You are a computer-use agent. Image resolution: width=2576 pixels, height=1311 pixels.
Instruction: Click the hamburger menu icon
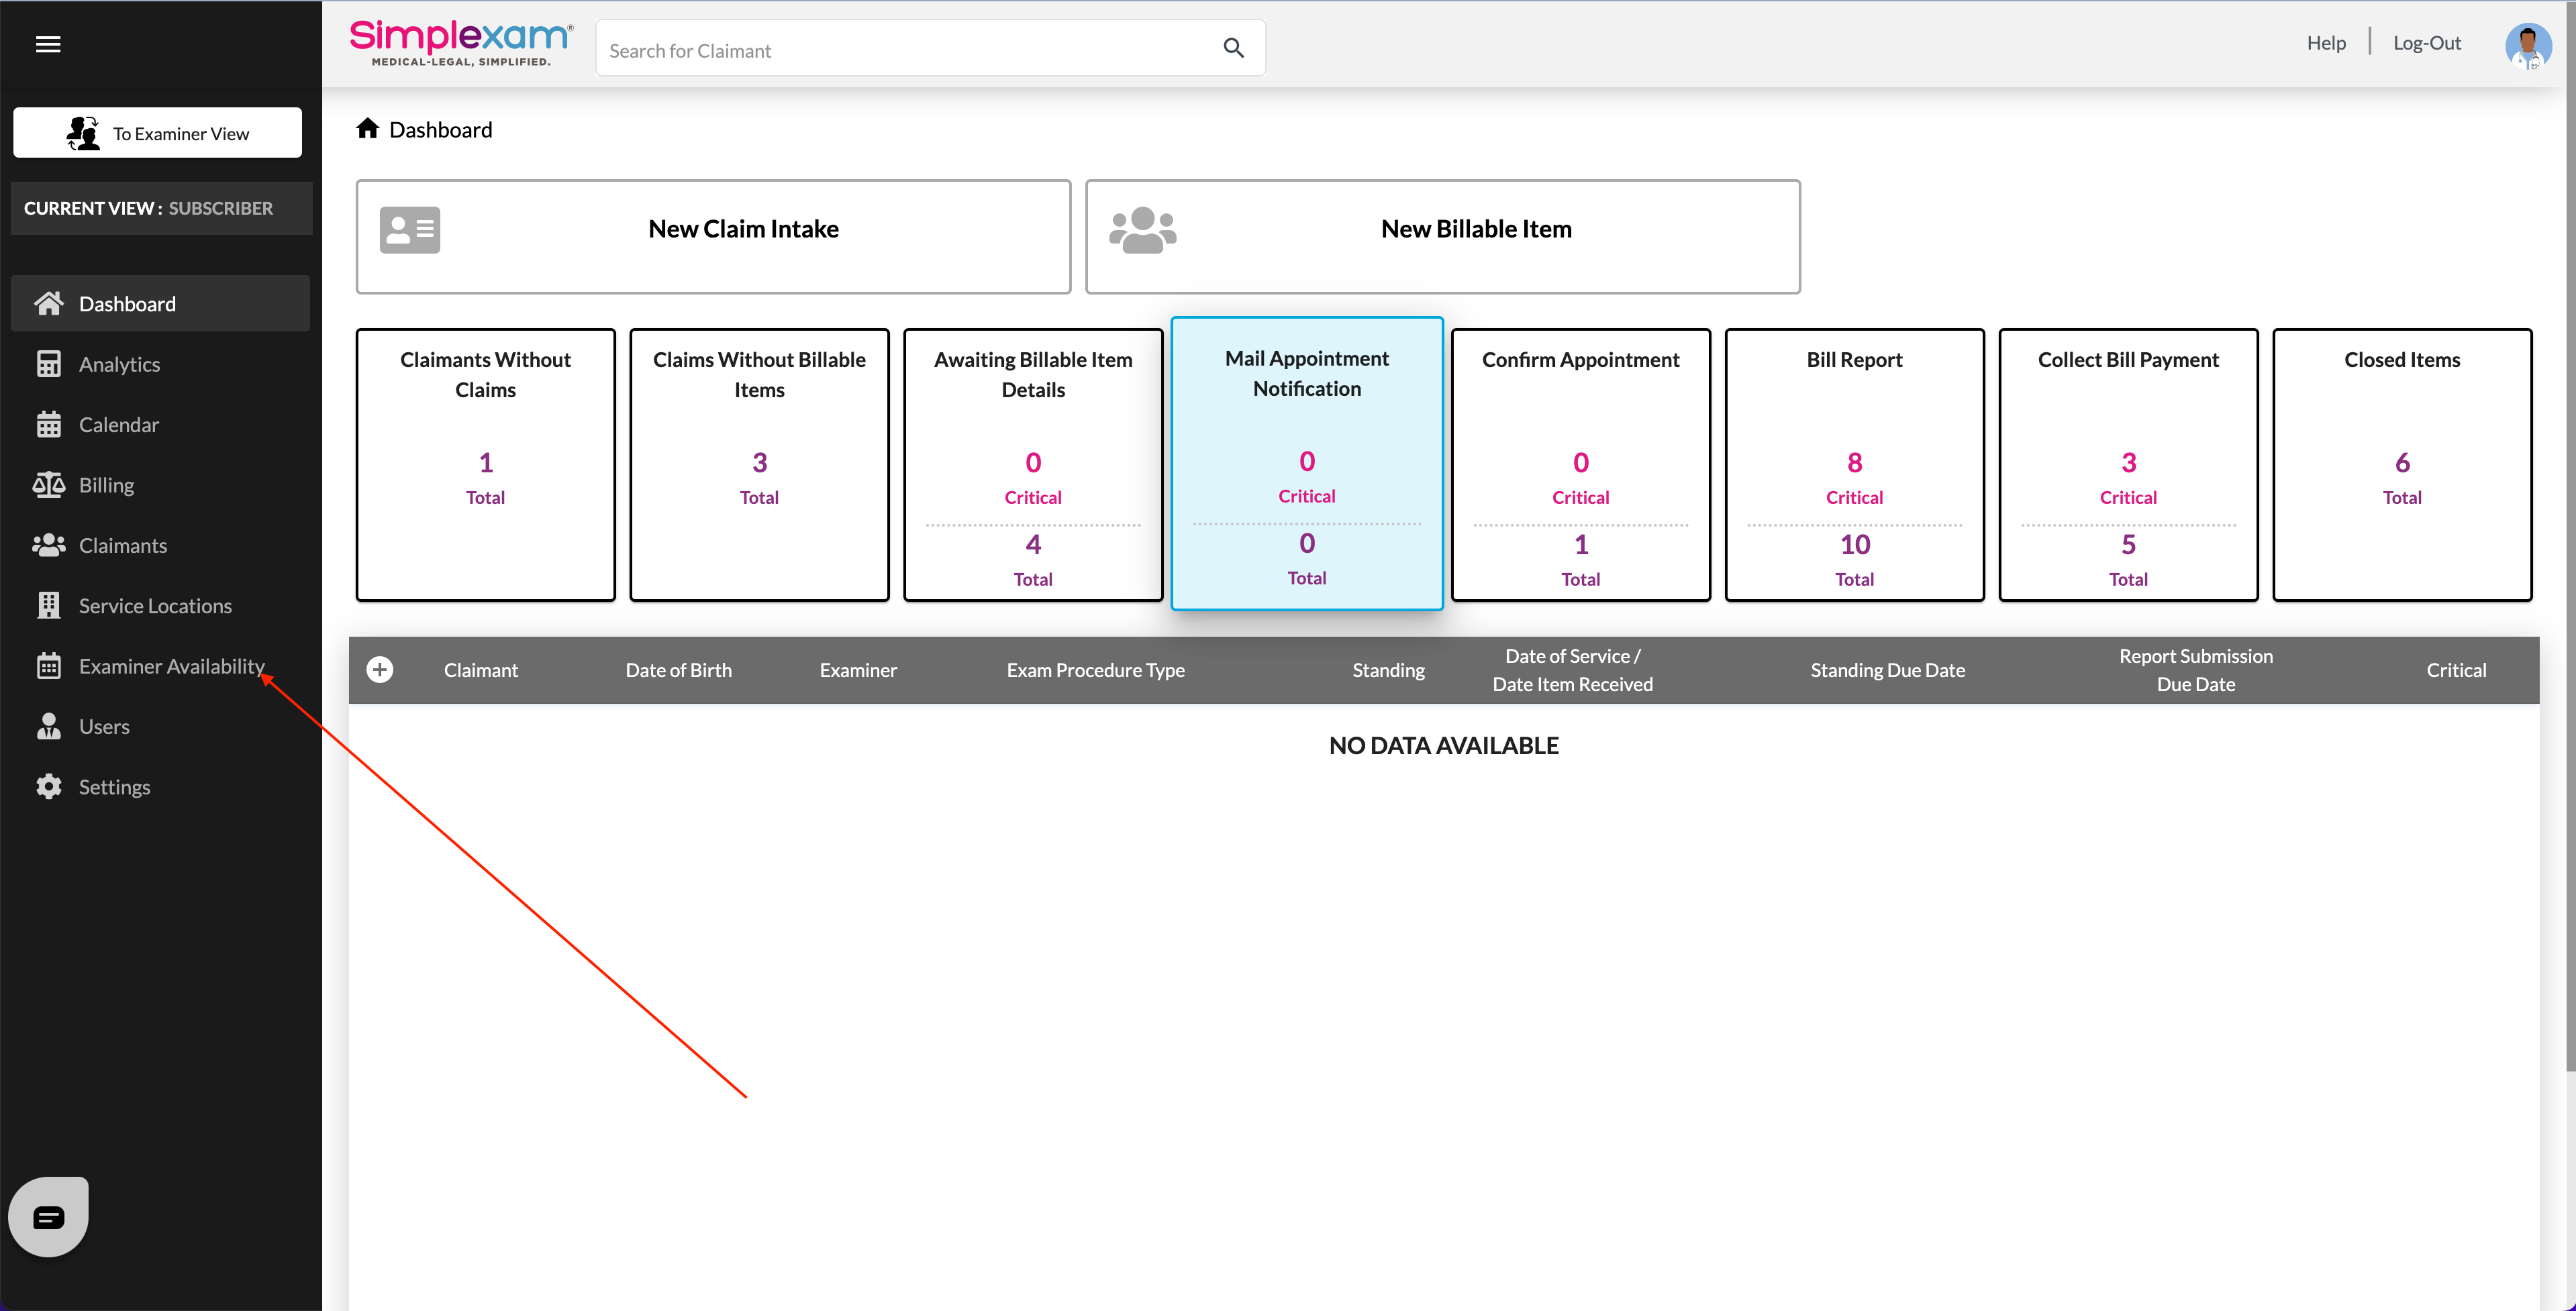point(48,44)
